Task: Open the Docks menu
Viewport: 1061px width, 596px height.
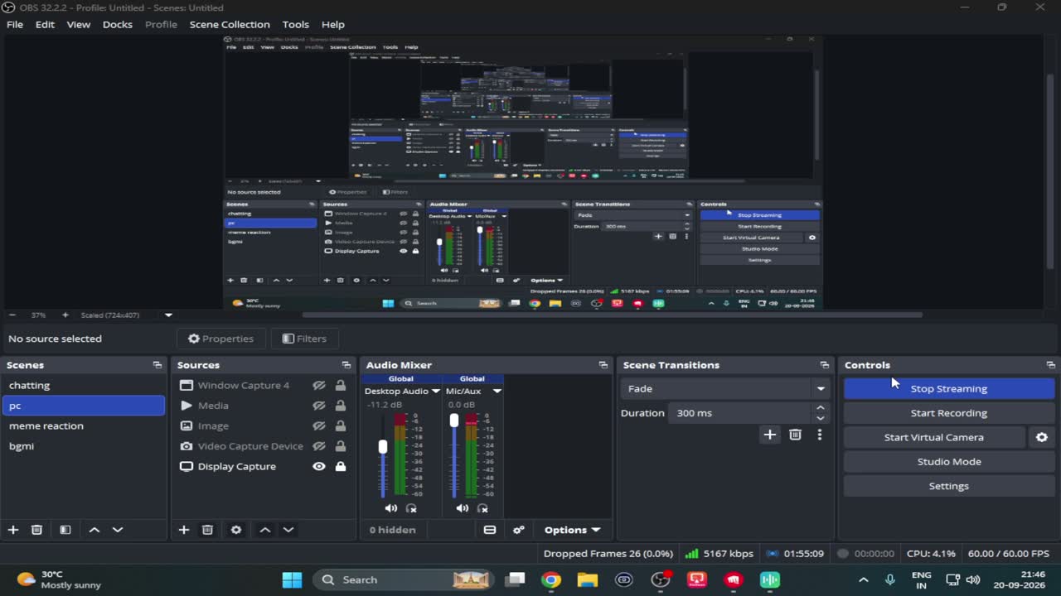Action: click(x=117, y=24)
